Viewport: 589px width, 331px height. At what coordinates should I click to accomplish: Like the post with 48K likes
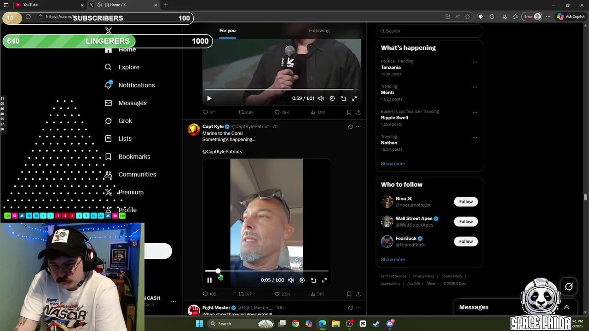point(282,112)
